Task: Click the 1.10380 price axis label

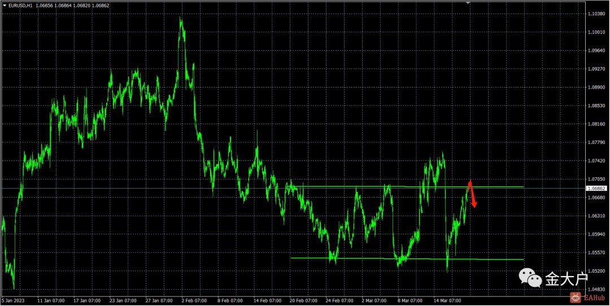Action: 596,14
